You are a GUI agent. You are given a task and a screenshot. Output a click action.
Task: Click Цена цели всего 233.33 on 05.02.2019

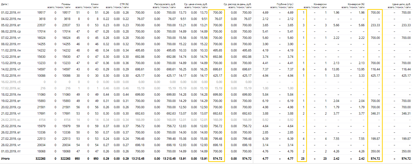[x=375, y=25]
